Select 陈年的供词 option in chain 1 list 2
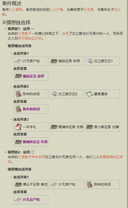128x208 pixels. [x=31, y=94]
